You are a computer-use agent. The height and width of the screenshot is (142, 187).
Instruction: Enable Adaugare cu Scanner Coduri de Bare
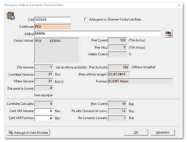[x=86, y=20]
